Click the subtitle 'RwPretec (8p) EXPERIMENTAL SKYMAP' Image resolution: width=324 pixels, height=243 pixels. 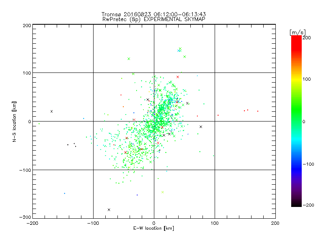(x=154, y=19)
